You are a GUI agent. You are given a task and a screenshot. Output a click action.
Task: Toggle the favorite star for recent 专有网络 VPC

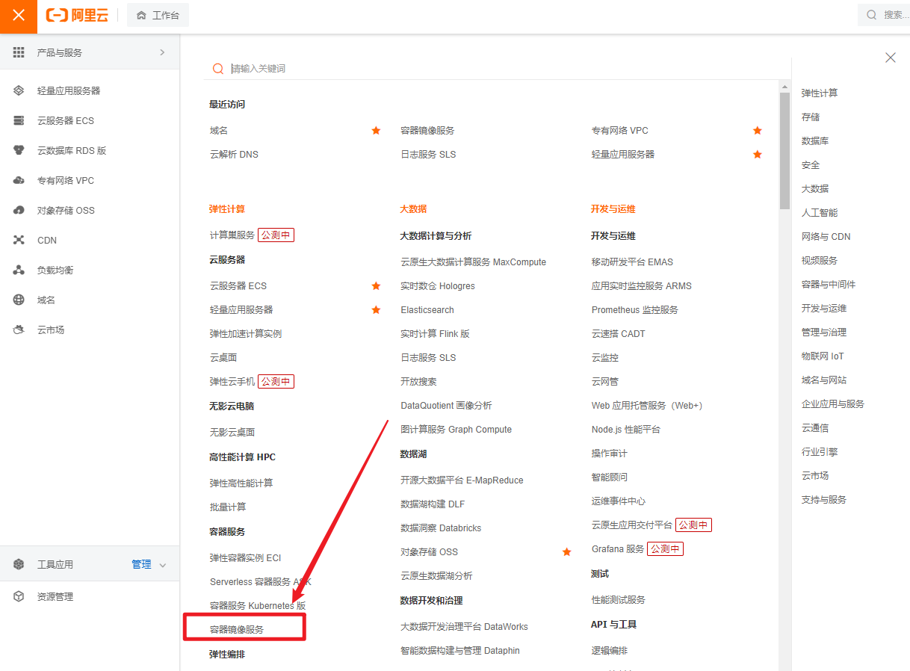[x=757, y=130]
